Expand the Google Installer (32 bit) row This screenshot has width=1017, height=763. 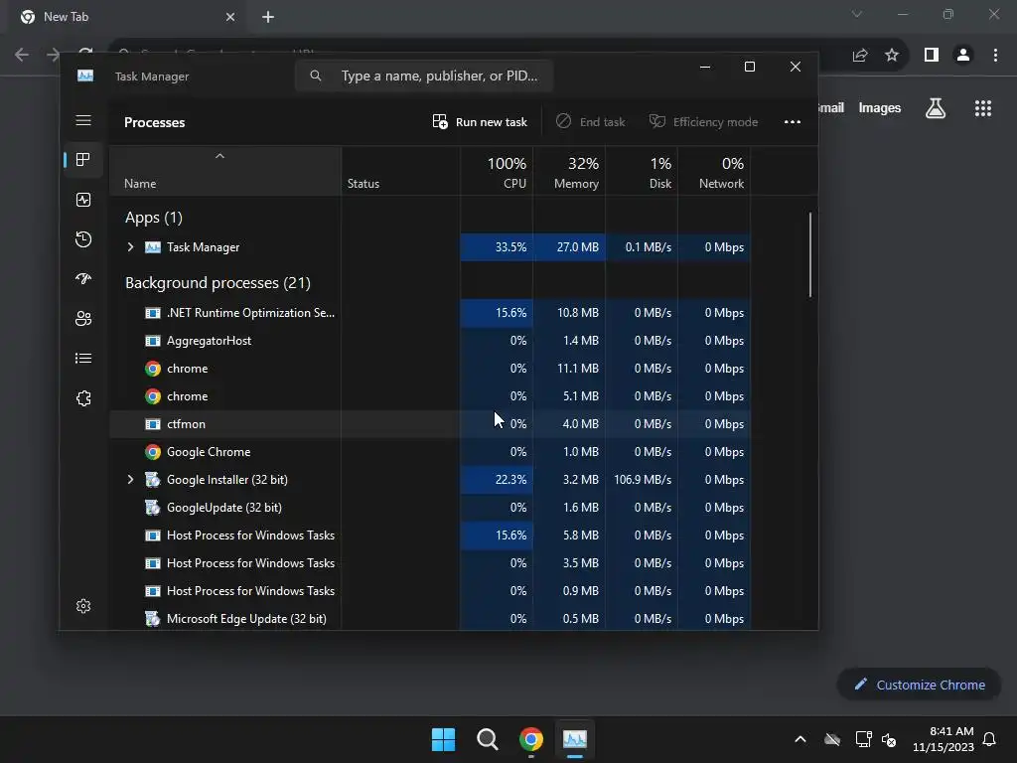[130, 480]
